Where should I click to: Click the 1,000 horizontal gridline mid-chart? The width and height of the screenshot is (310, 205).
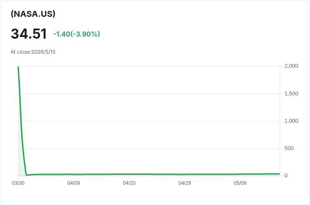click(149, 121)
